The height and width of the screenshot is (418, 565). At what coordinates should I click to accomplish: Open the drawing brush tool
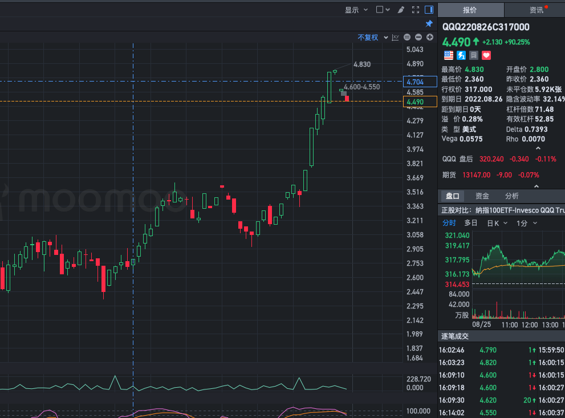401,10
